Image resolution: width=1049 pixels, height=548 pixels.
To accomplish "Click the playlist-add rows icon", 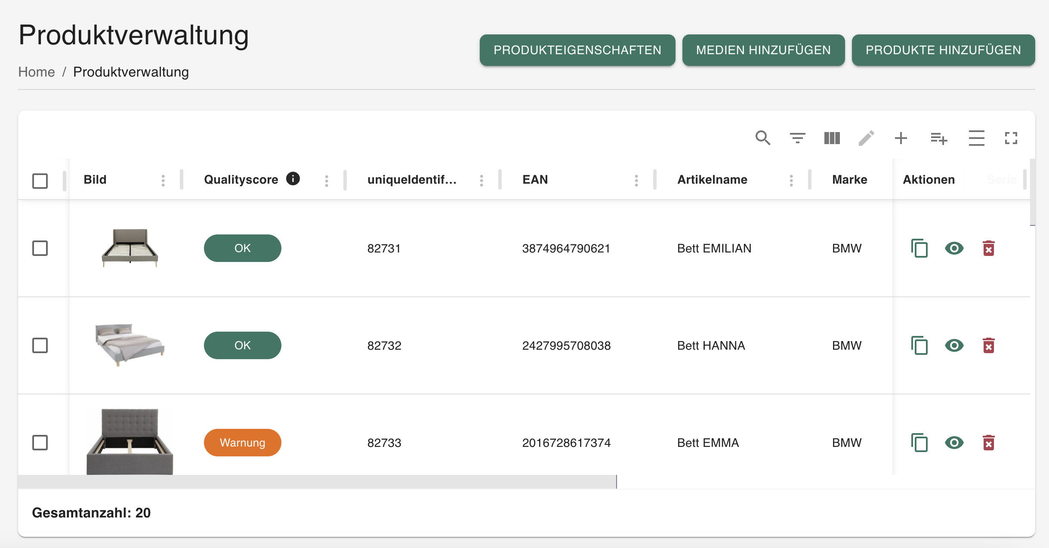I will coord(938,139).
